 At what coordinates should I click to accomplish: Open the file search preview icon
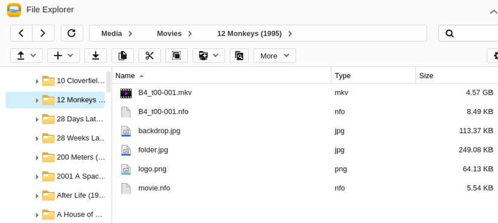pos(239,56)
